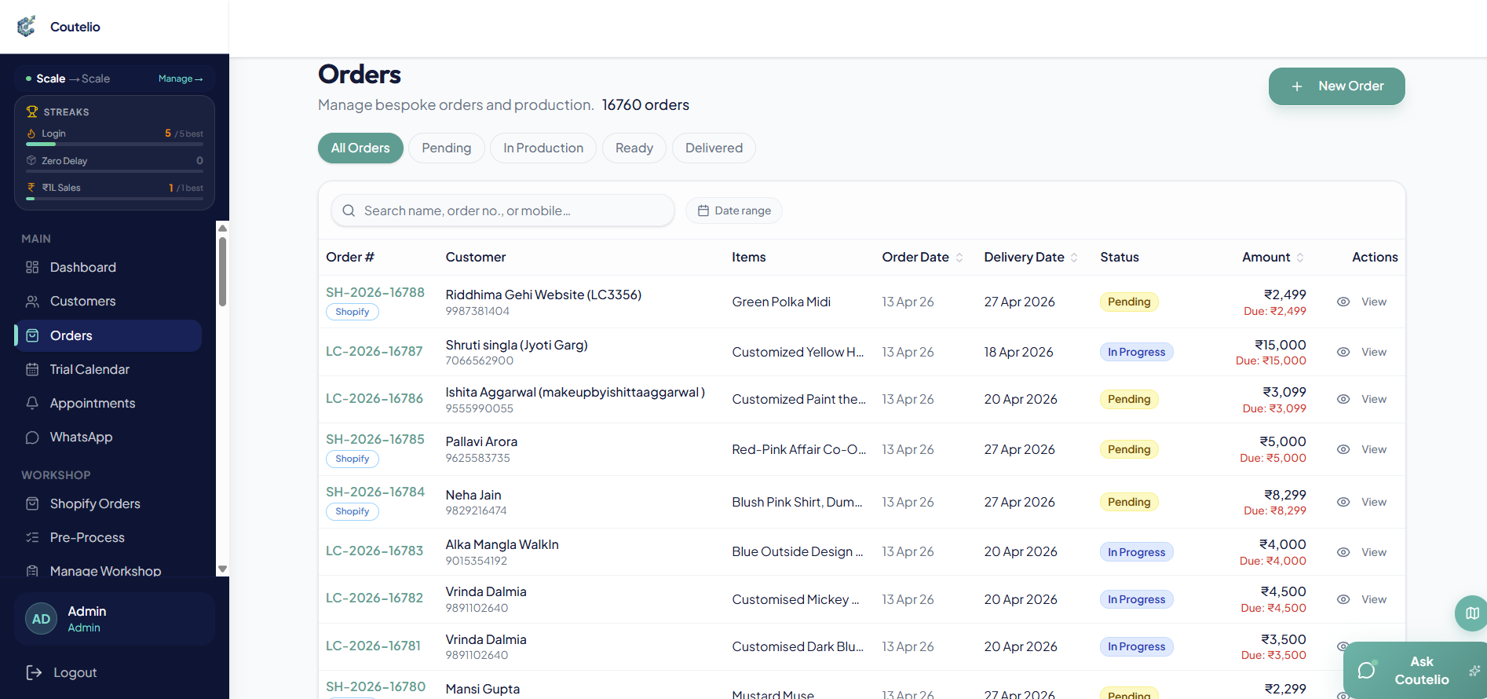Screen dimensions: 1487x699
Task: Open Shopify Orders in Workshop
Action: (x=95, y=504)
